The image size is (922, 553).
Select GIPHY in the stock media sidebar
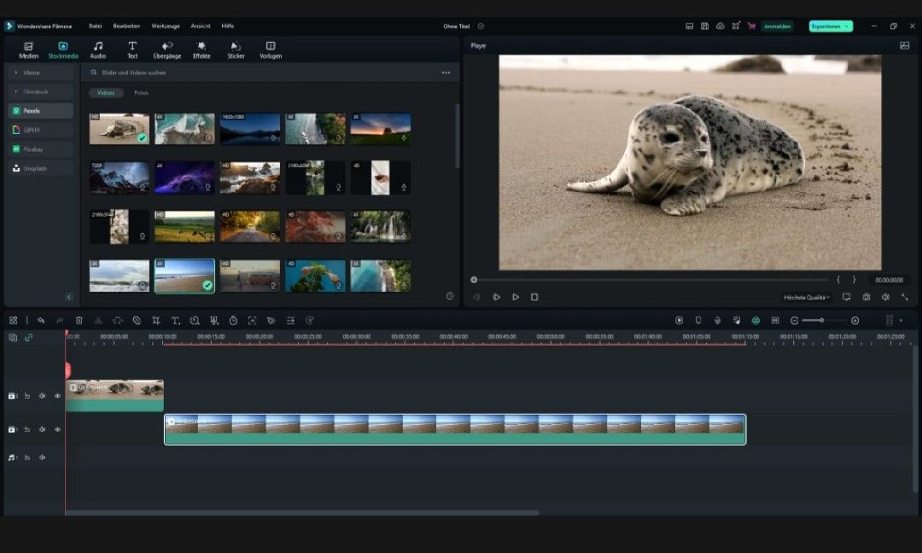click(x=41, y=130)
